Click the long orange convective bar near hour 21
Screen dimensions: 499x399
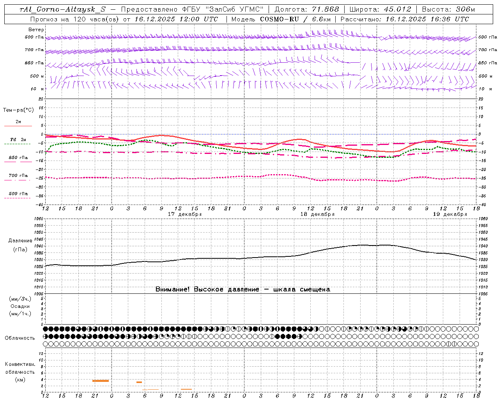click(x=101, y=381)
